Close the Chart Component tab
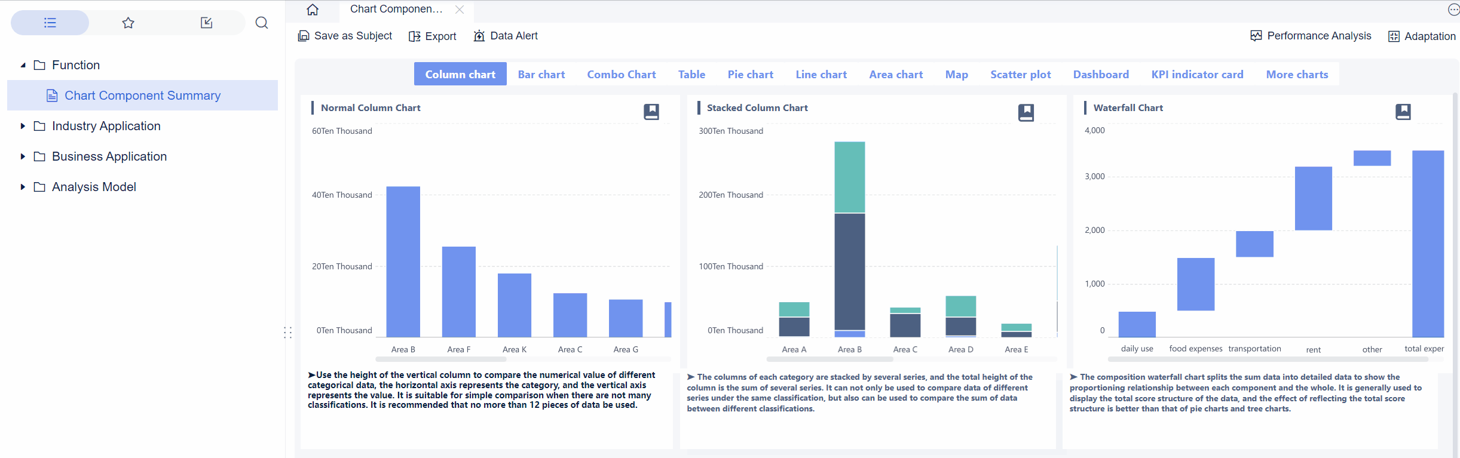This screenshot has height=458, width=1460. coord(459,10)
